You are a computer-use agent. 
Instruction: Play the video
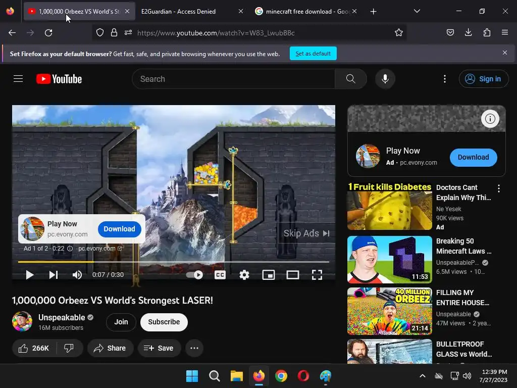click(29, 275)
